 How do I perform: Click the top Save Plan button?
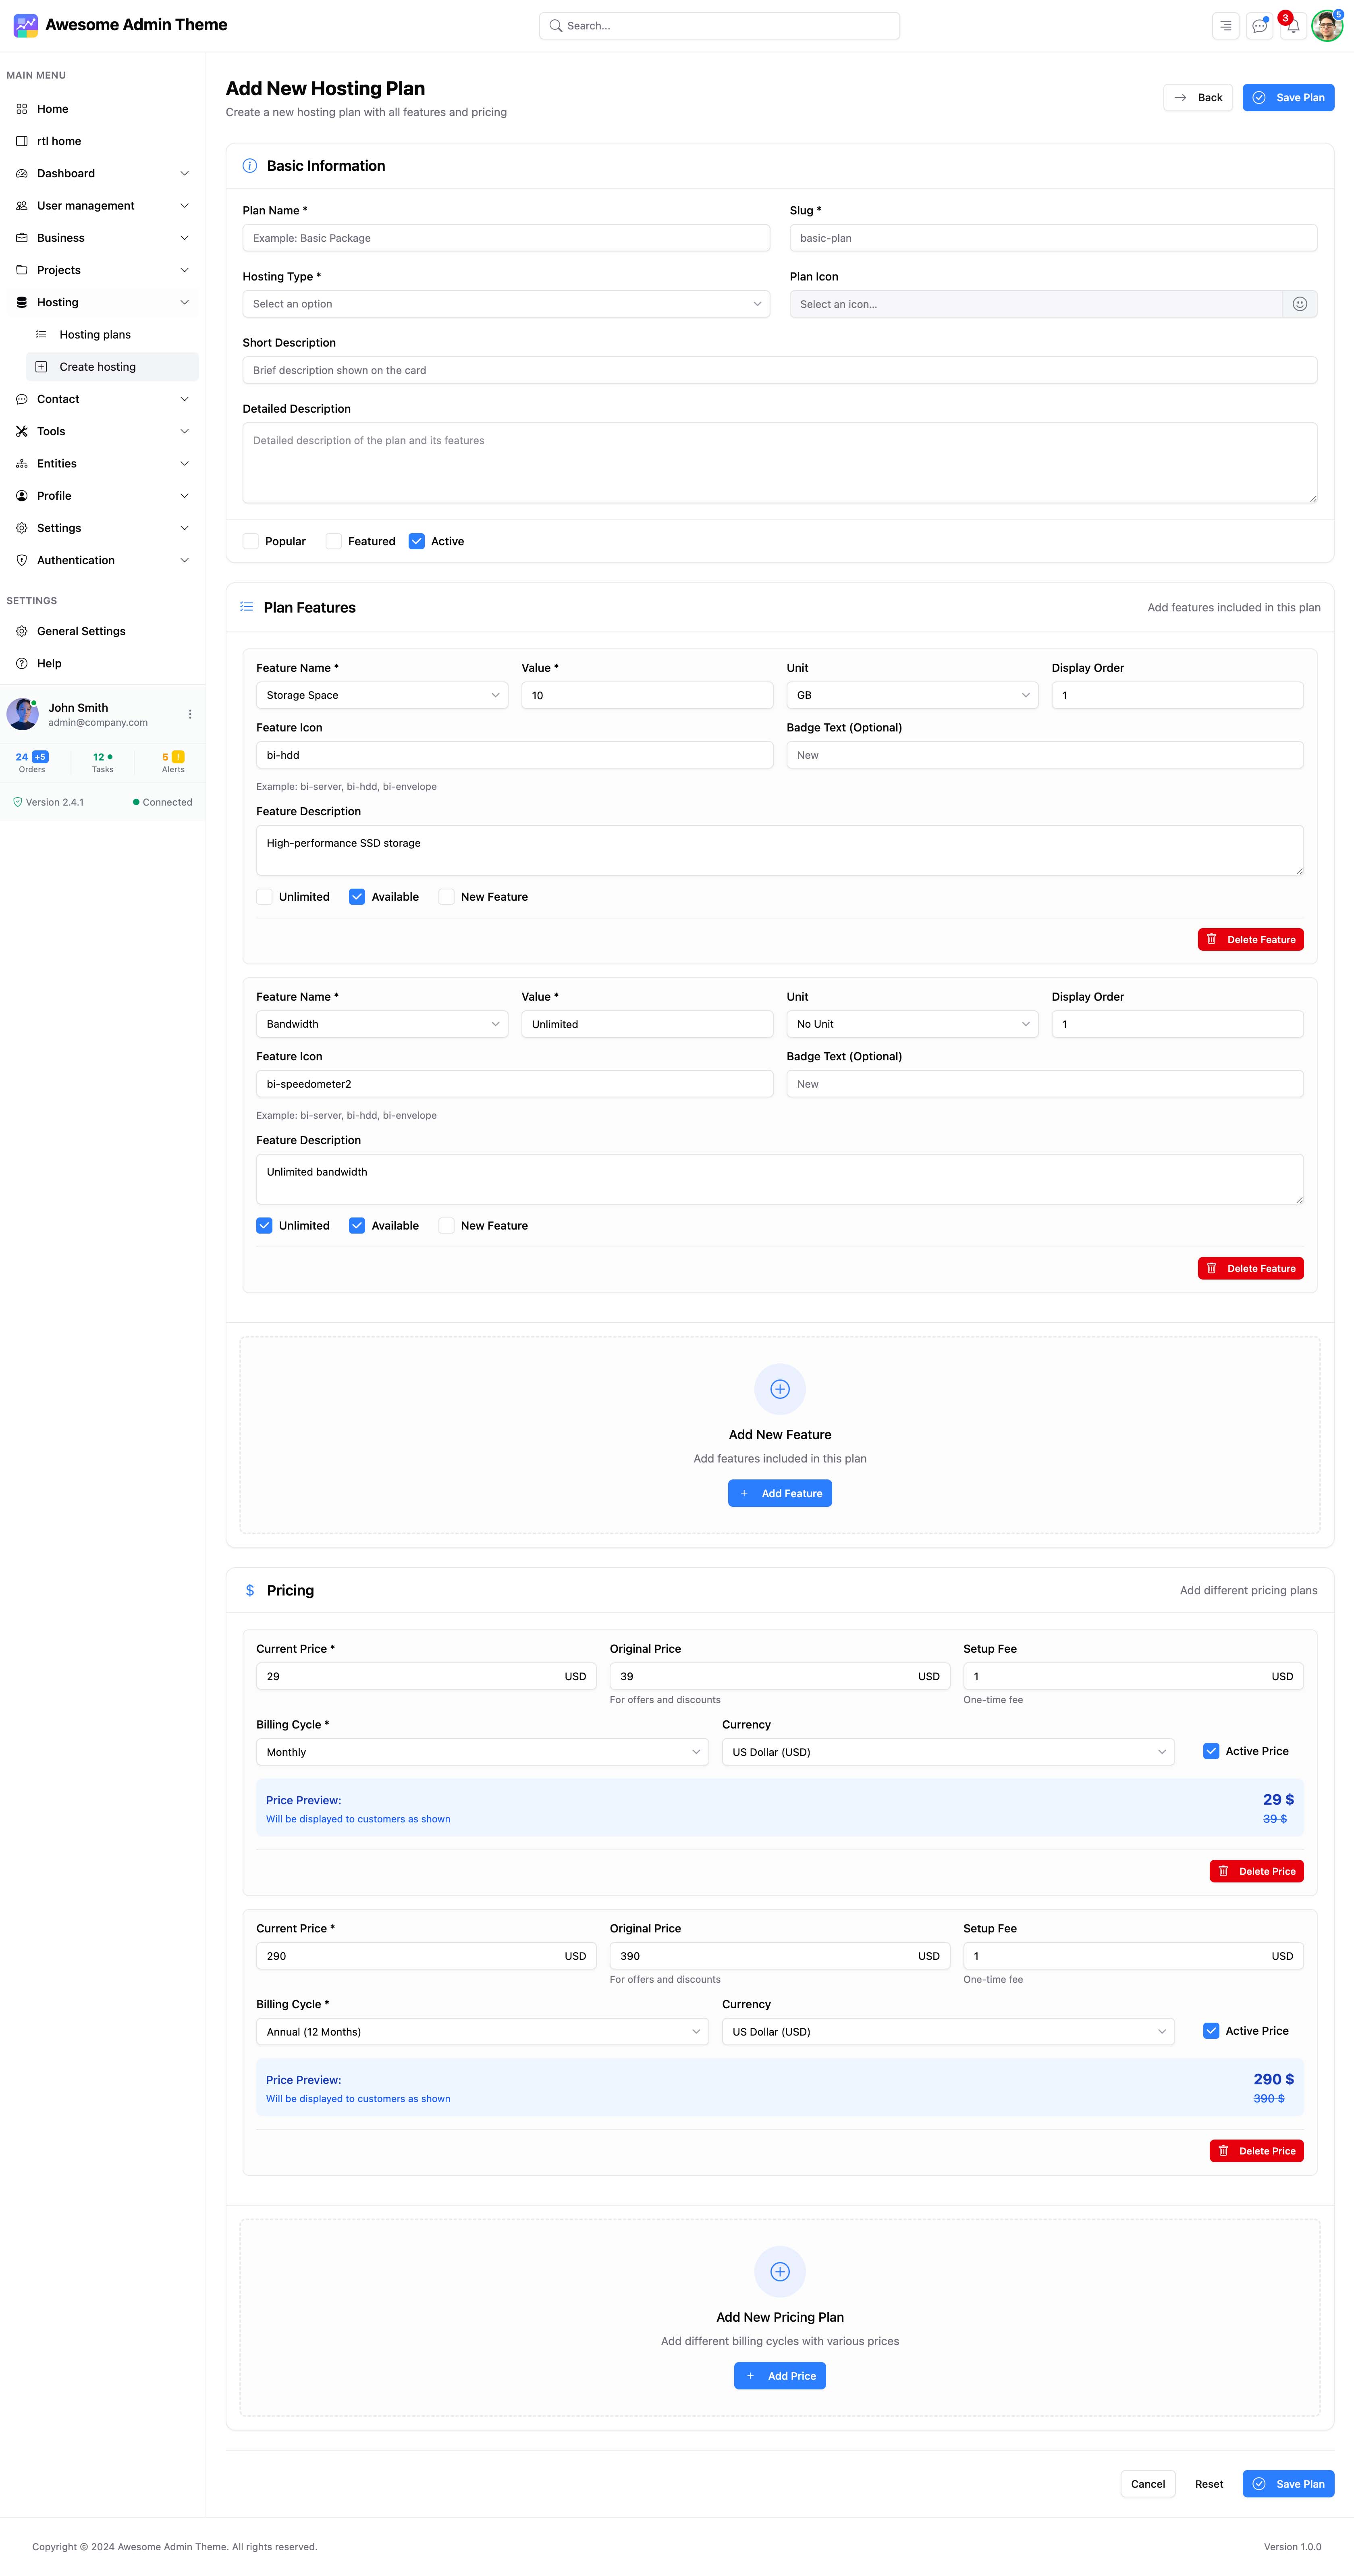[1288, 97]
